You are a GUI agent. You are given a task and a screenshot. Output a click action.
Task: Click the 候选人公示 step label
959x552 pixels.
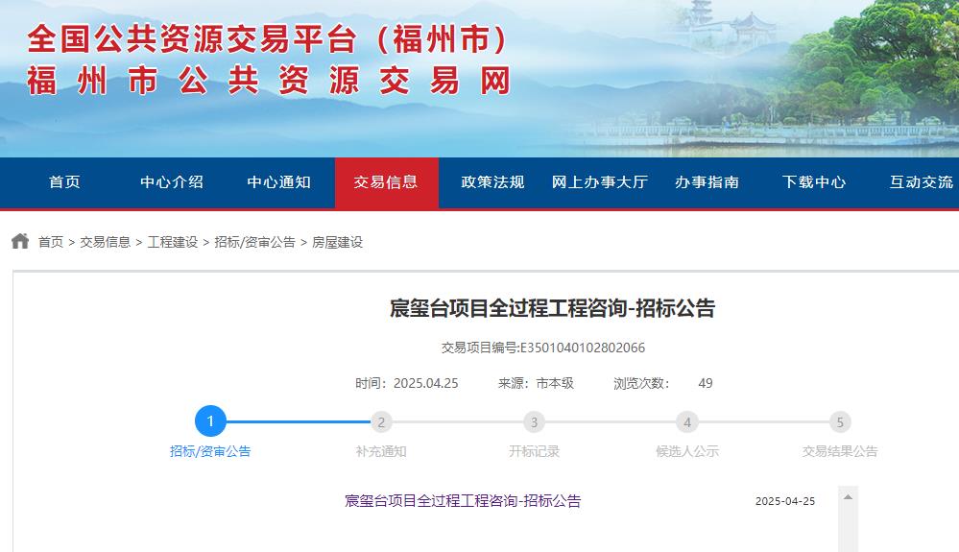coord(686,451)
